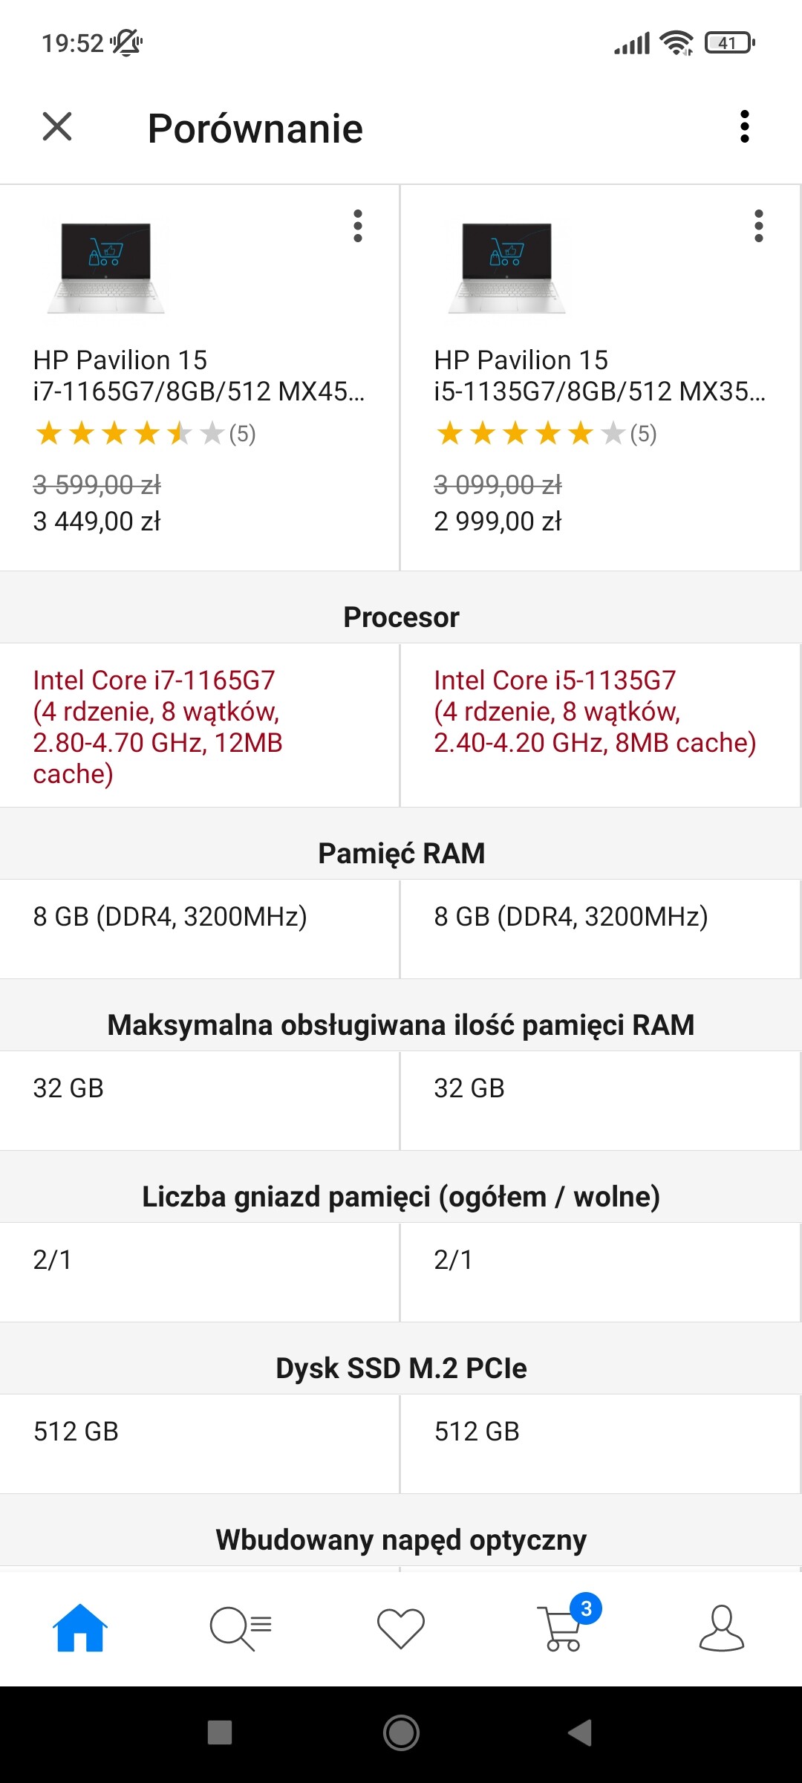Tap the Intel Core i7-1165G7 processor link
Viewport: 802px width, 1783px height.
tap(158, 727)
